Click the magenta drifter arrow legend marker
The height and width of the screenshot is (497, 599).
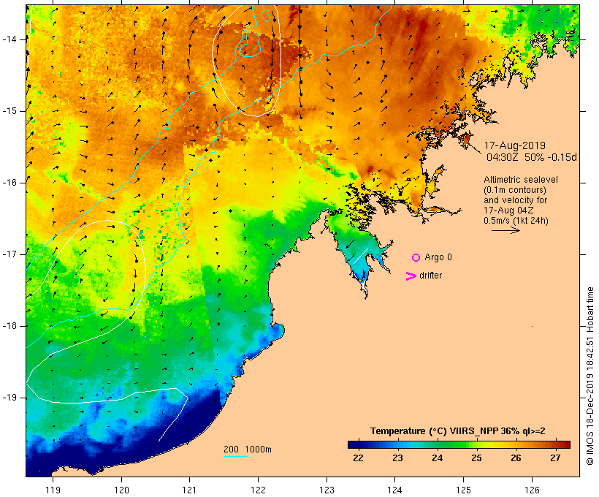[411, 276]
